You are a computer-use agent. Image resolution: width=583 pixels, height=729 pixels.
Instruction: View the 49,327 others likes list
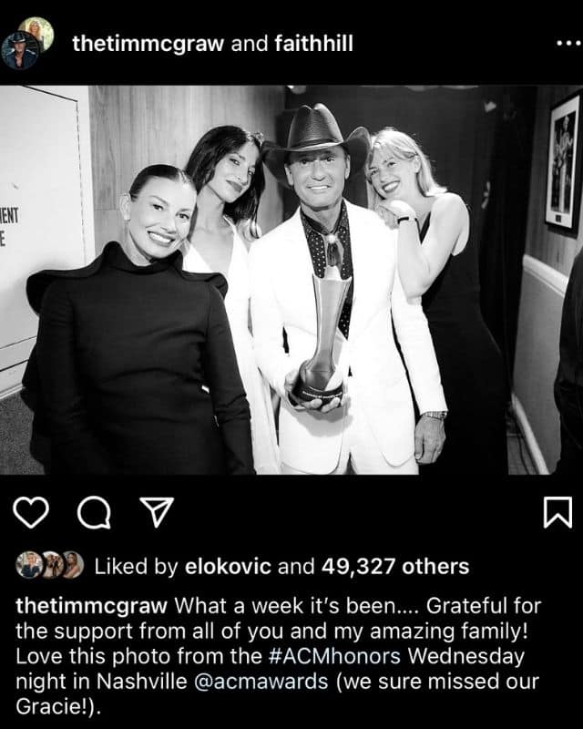pos(395,566)
